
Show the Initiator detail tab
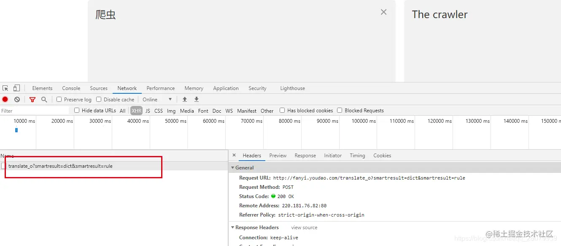[333, 156]
